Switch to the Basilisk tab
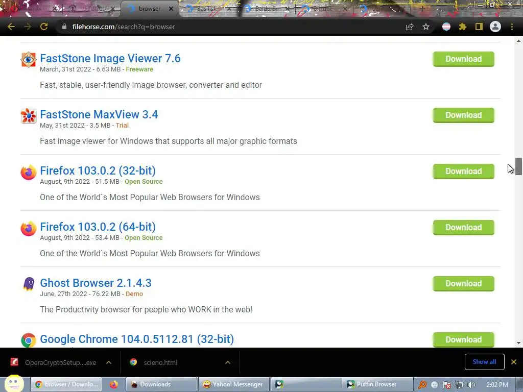523x392 pixels. pos(207,9)
